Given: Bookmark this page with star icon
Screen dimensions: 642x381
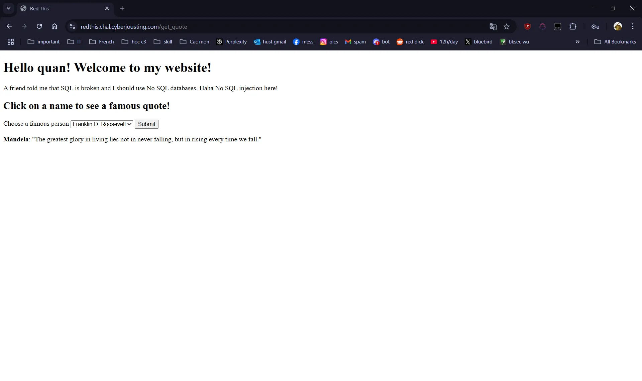Looking at the screenshot, I should 507,27.
